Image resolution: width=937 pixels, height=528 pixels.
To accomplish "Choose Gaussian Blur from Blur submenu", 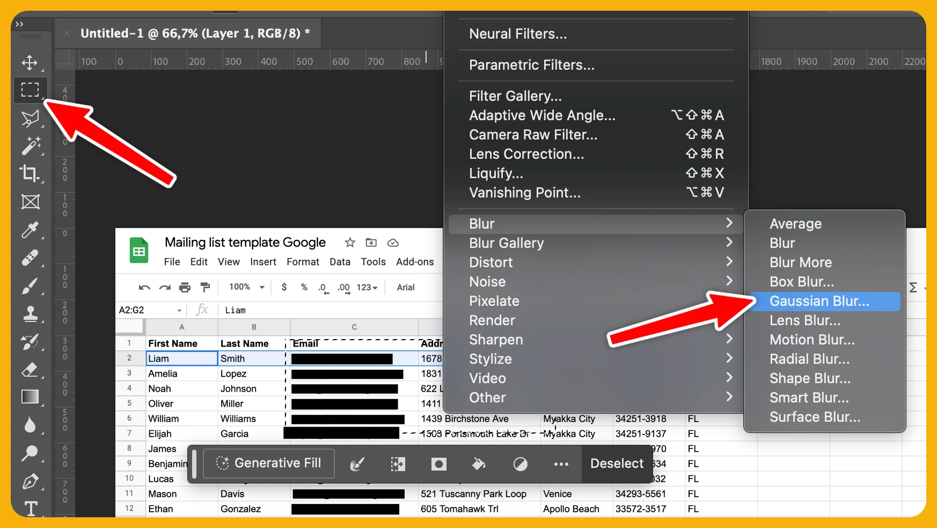I will (x=825, y=301).
